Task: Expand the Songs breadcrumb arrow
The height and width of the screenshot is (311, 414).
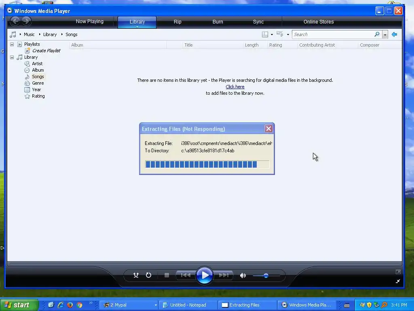Action: 62,34
